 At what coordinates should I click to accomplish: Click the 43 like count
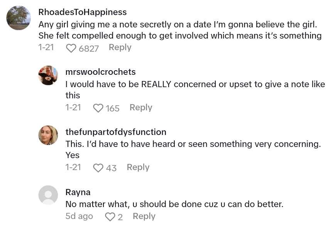(x=111, y=168)
